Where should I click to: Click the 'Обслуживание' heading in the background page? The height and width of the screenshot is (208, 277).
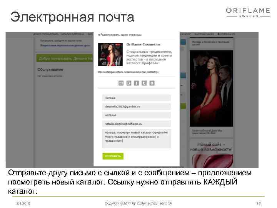tap(50, 69)
